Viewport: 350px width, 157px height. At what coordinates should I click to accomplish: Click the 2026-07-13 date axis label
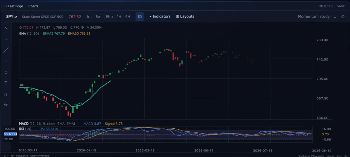tap(263, 150)
